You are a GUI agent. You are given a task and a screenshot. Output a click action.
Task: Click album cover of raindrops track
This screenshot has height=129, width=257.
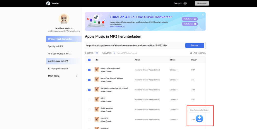click(97, 70)
